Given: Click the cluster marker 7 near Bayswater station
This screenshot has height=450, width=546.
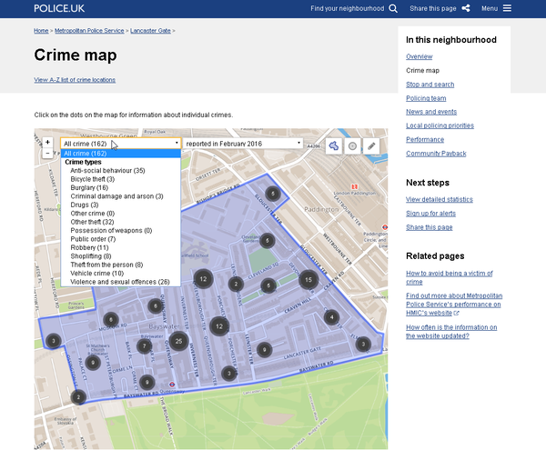Looking at the screenshot, I should coord(144,346).
